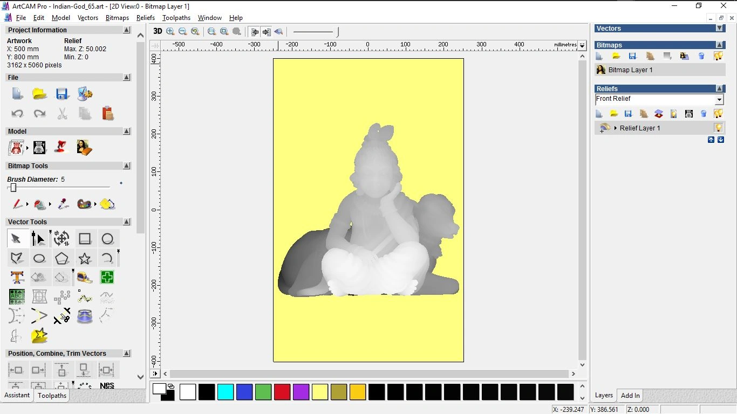Collapse the Bitmap Tools section
737x414 pixels.
click(x=127, y=166)
